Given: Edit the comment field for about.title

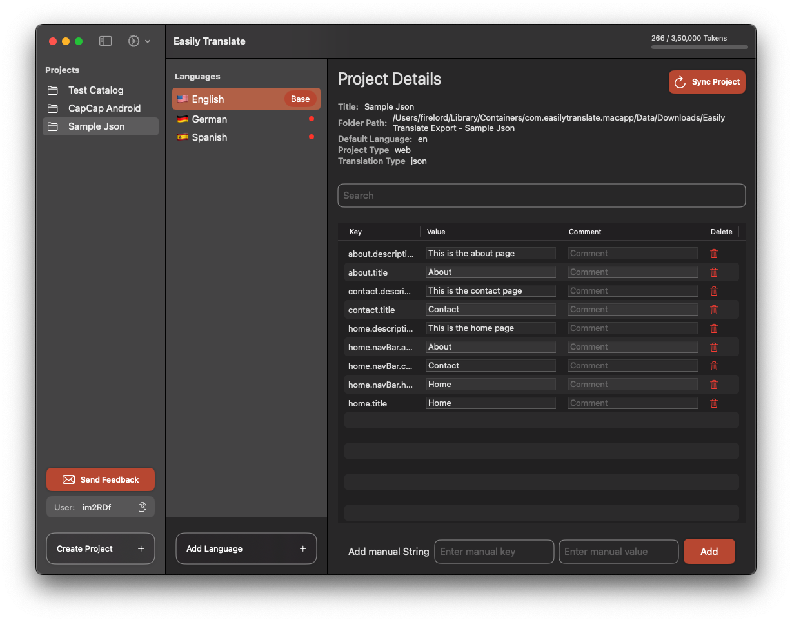Looking at the screenshot, I should [633, 272].
